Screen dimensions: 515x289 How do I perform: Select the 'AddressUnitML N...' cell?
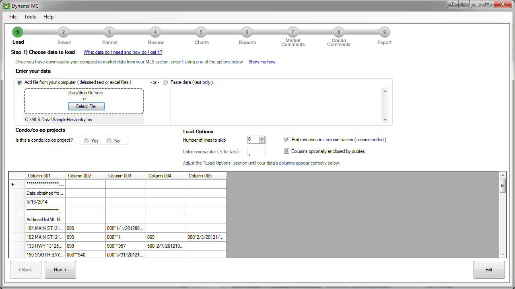pyautogui.click(x=45, y=220)
